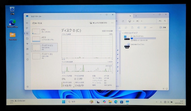Open File Explorer from taskbar
This screenshot has height=111, width=191.
click(x=110, y=102)
